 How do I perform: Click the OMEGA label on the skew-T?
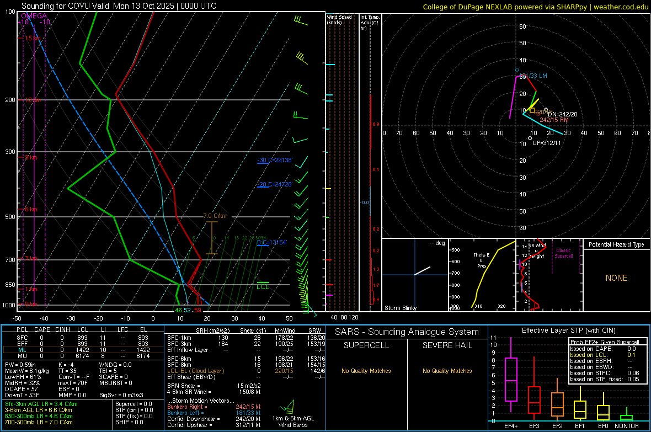(34, 16)
